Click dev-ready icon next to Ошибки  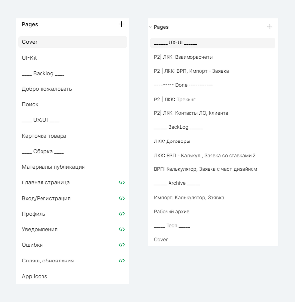click(122, 245)
